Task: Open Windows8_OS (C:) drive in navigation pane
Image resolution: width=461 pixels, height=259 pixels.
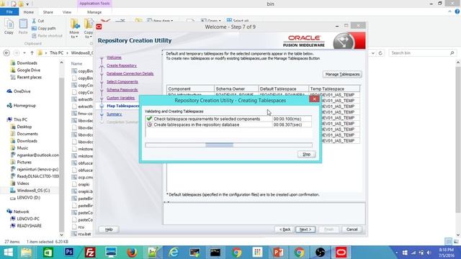Action: (33, 190)
